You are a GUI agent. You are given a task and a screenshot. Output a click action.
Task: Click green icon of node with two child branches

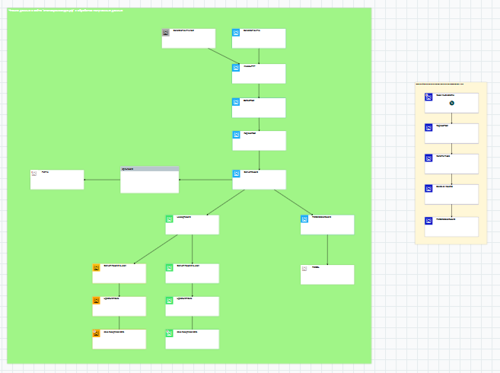(169, 219)
